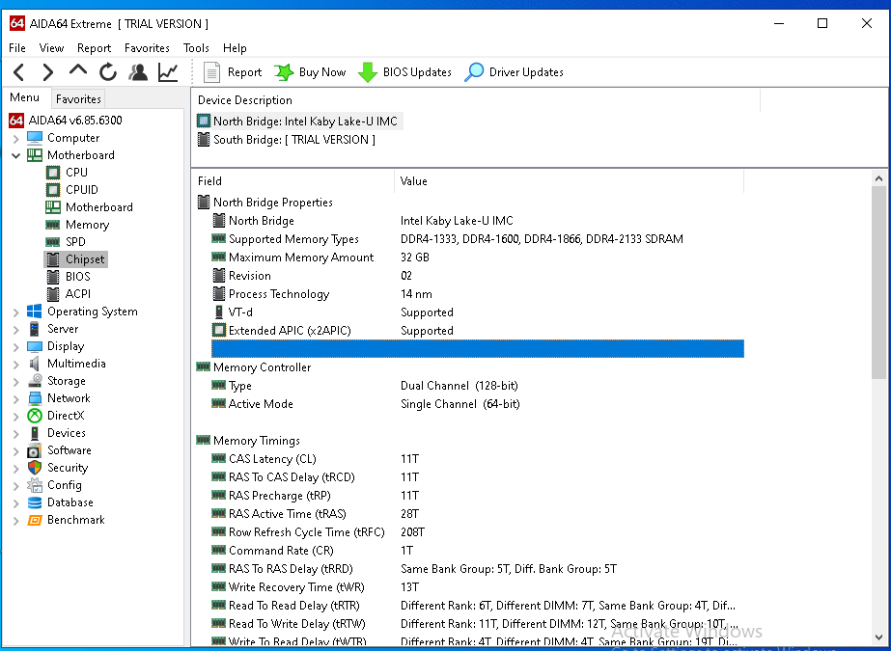Open the graph statistics toolbar icon
This screenshot has width=891, height=651.
coord(168,72)
